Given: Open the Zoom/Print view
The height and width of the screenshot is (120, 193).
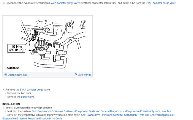Looking at the screenshot, I should tap(85, 75).
